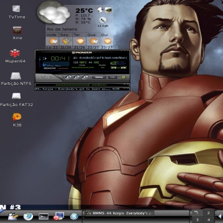Image resolution: width=223 pixels, height=223 pixels.
Task: Adjust the XMMS volume slider
Action: (83, 67)
